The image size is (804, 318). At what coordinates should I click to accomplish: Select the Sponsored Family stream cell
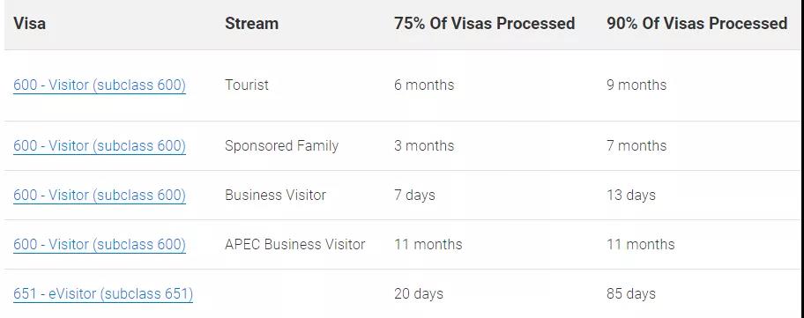click(281, 146)
